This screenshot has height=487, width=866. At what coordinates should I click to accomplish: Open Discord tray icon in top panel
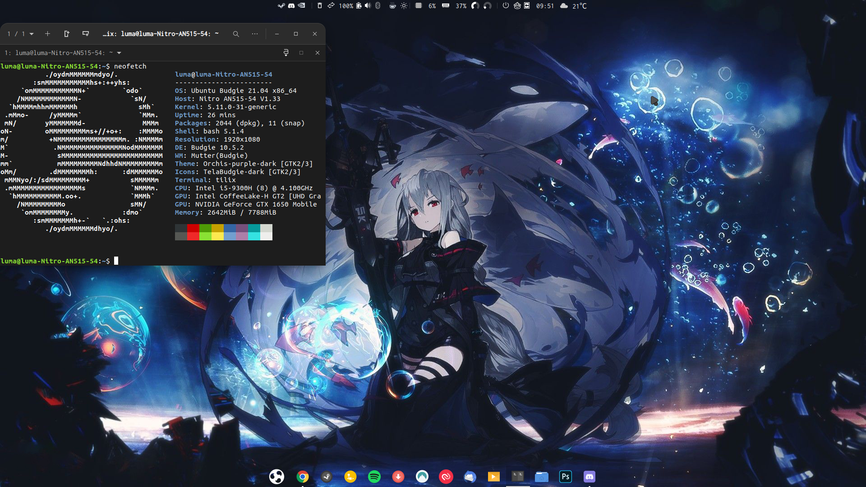tap(291, 6)
